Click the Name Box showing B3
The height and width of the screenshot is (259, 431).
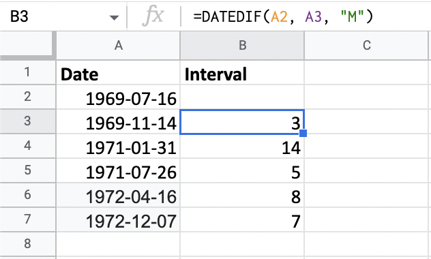tap(63, 16)
